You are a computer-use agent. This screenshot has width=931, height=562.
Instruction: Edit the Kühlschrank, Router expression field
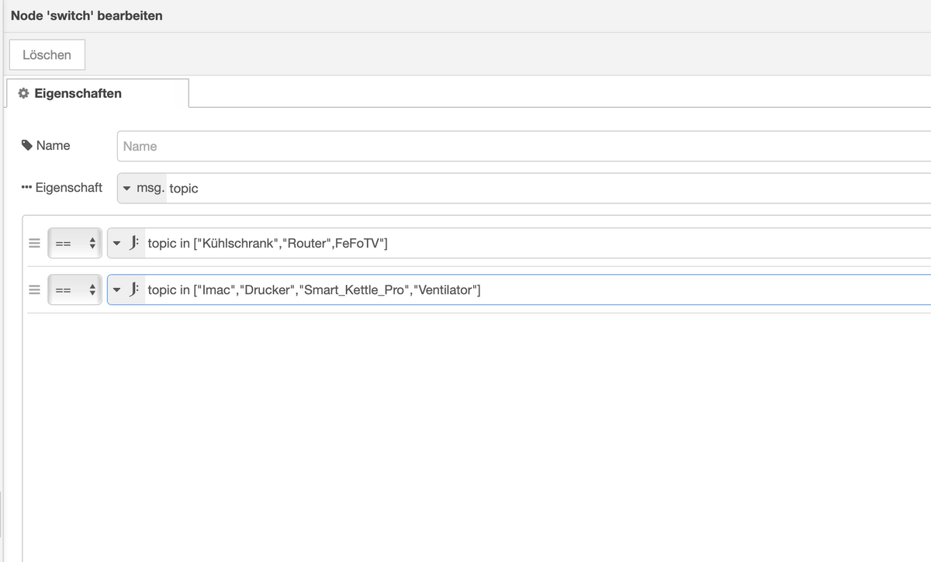(535, 243)
